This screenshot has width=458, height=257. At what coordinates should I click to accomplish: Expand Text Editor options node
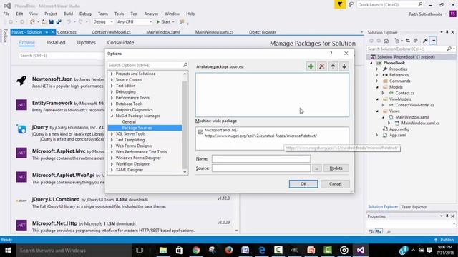pyautogui.click(x=112, y=86)
